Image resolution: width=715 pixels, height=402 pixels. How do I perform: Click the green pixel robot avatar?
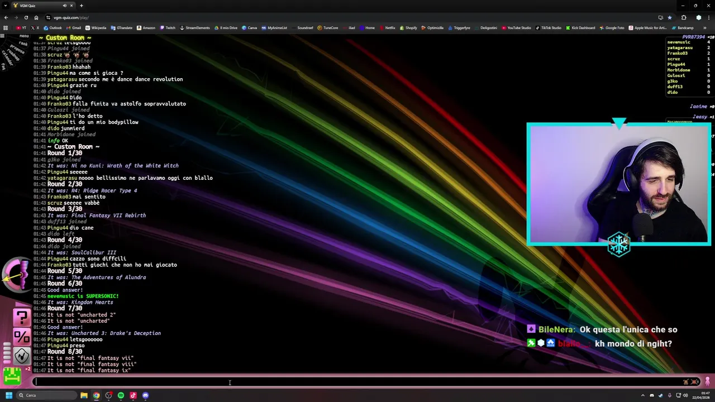(12, 376)
